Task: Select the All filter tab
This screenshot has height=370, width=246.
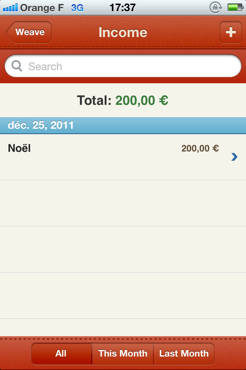Action: (61, 353)
